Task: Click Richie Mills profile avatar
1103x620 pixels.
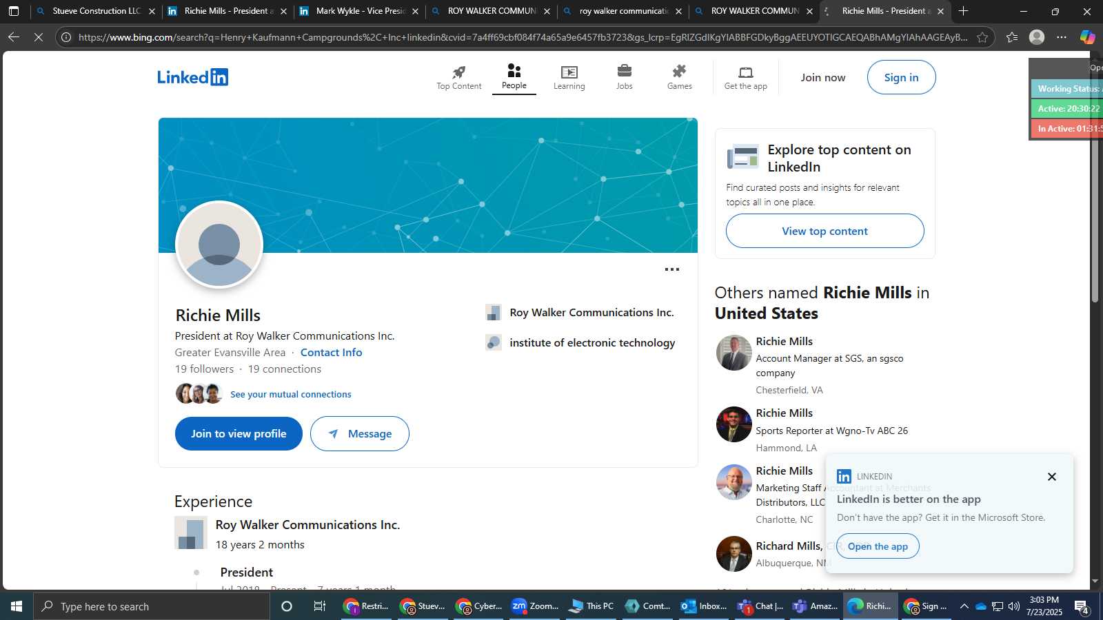Action: point(219,245)
